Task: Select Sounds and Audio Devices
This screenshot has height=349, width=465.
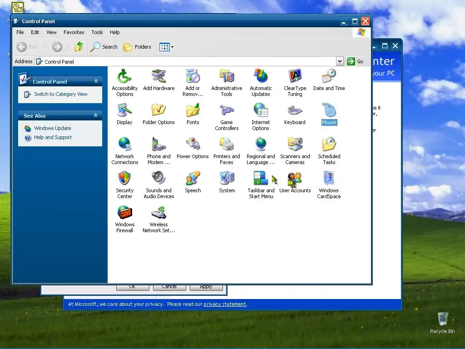Action: pos(158,185)
